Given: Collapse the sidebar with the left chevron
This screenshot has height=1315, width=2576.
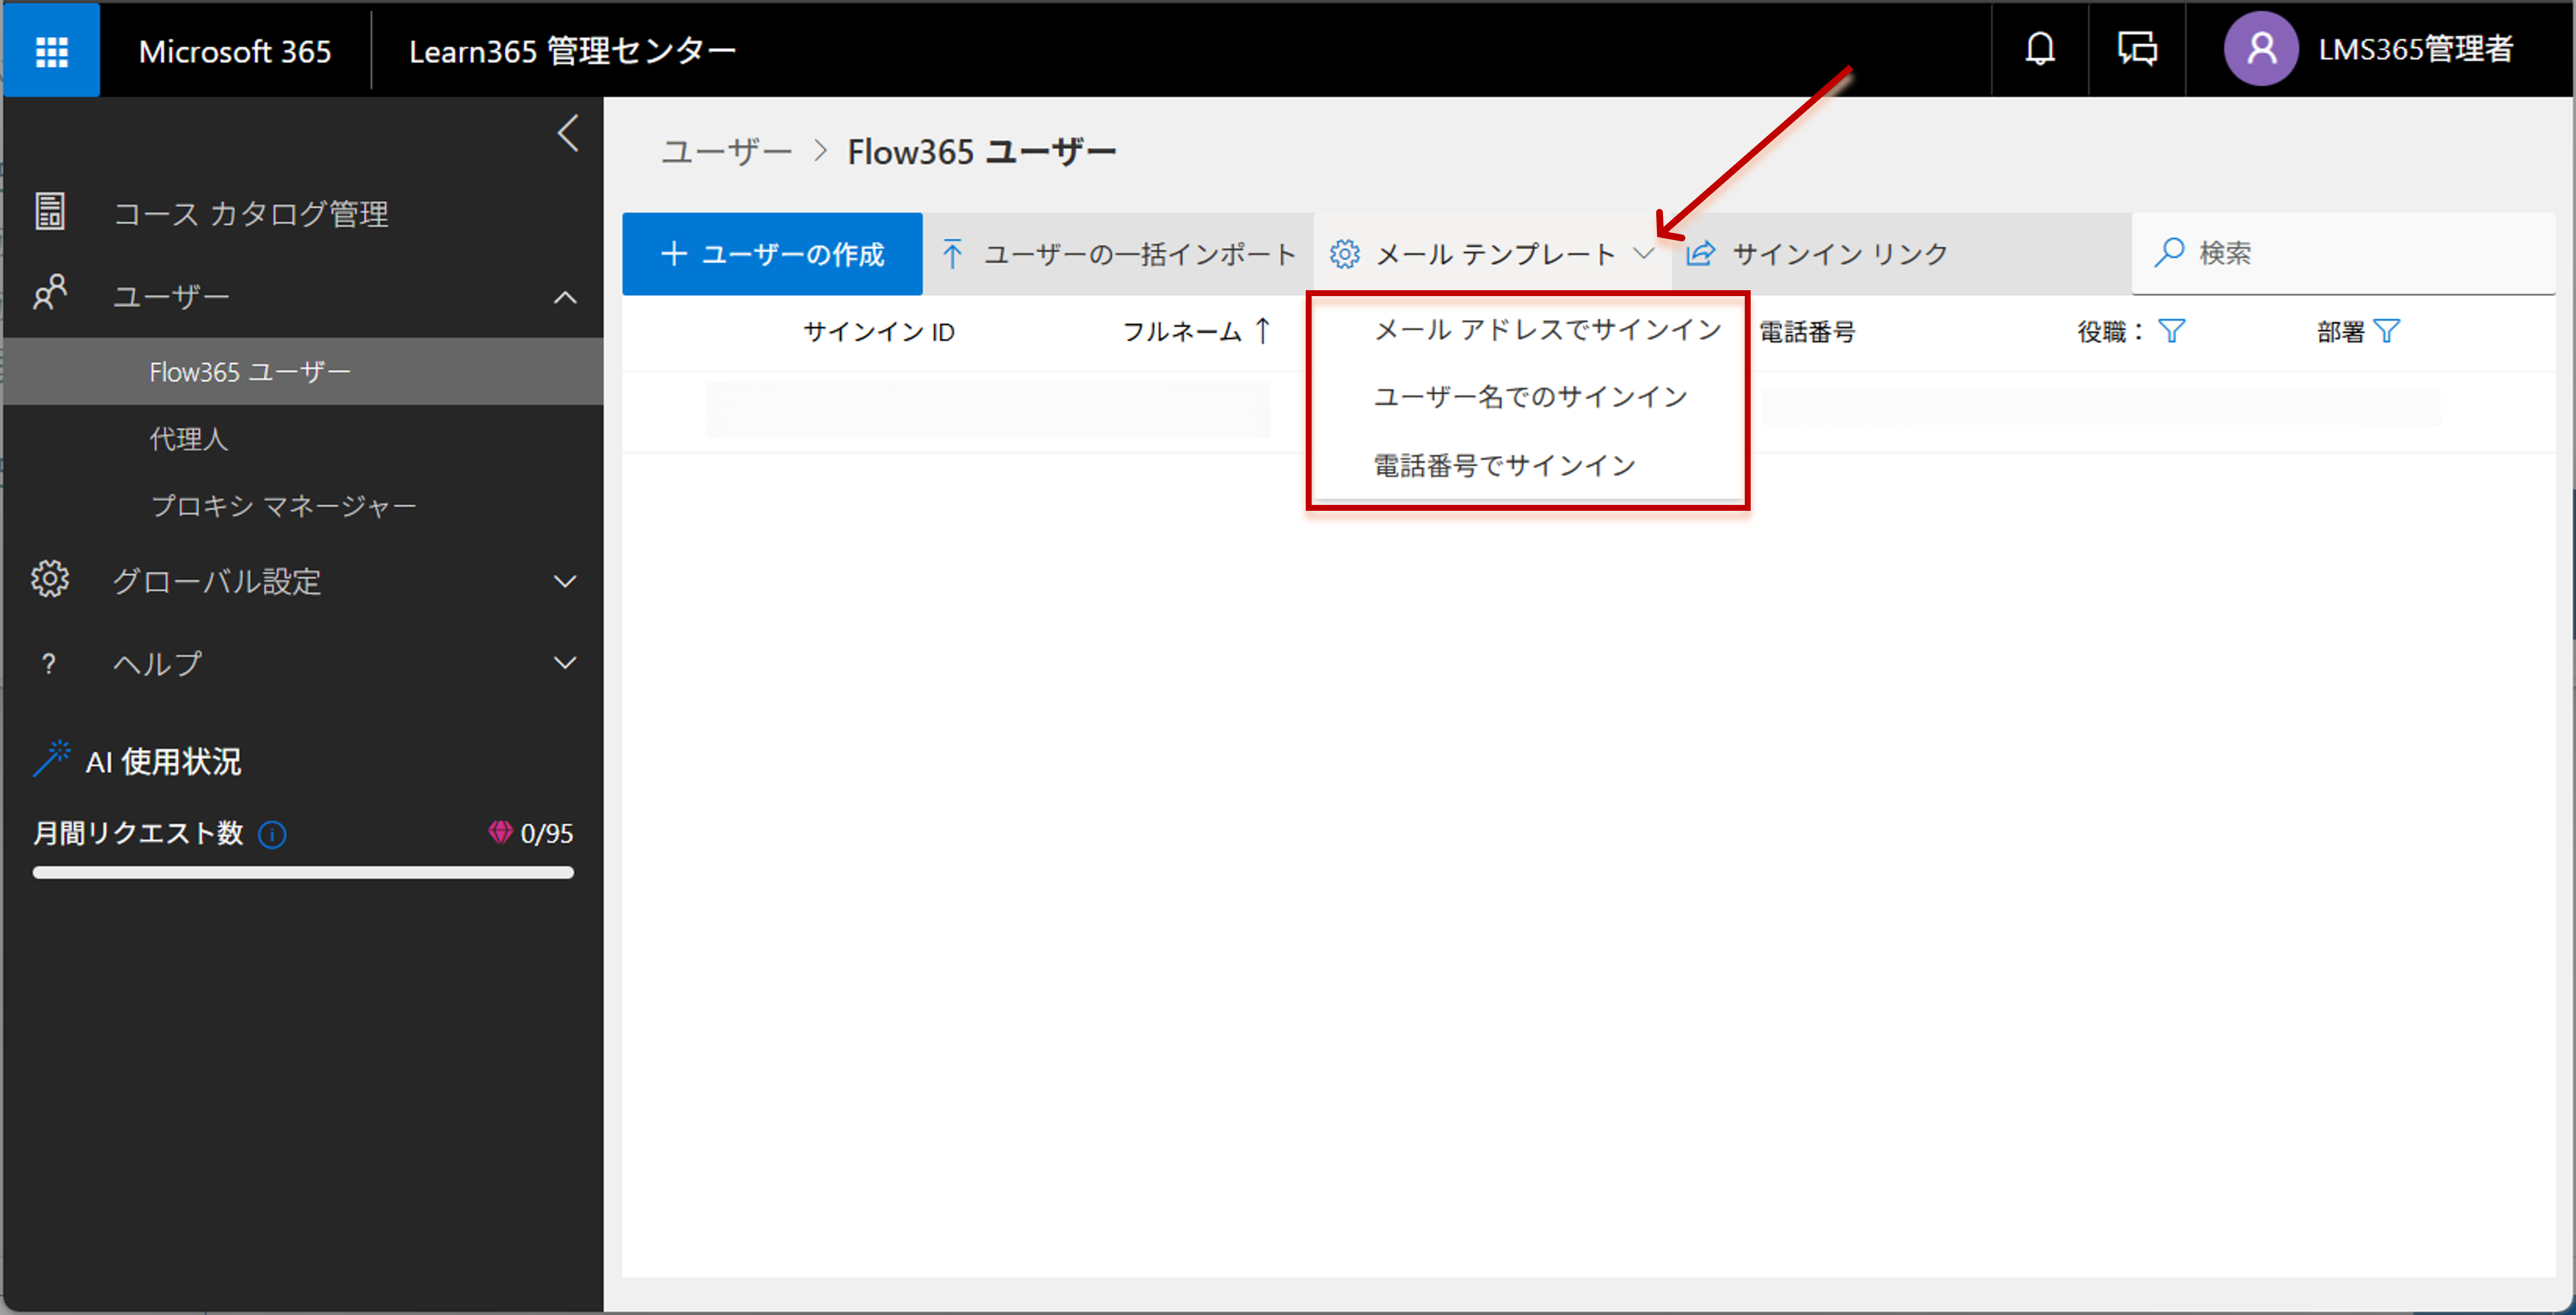Looking at the screenshot, I should point(568,133).
